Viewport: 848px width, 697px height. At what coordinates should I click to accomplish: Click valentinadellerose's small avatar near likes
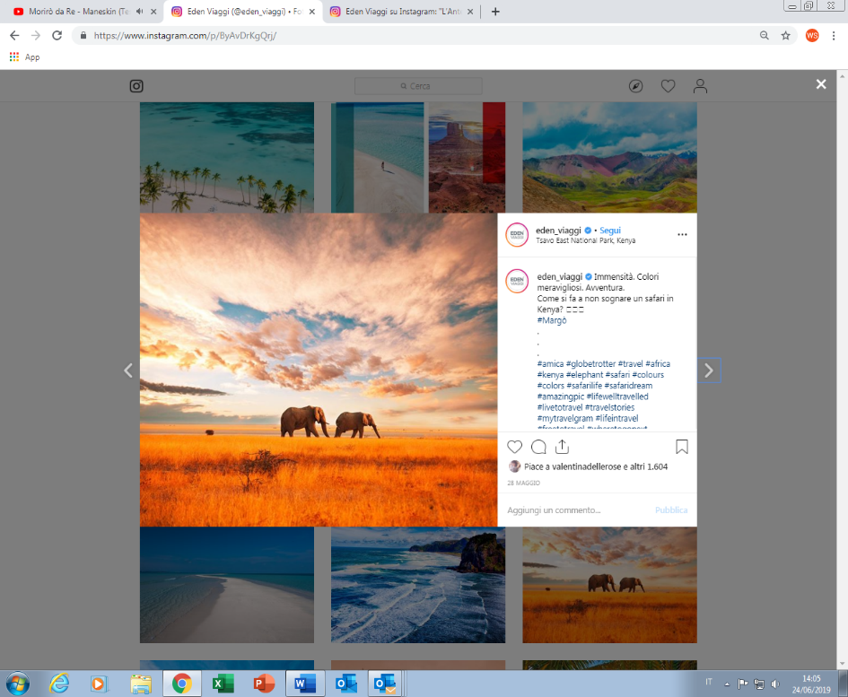coord(514,466)
